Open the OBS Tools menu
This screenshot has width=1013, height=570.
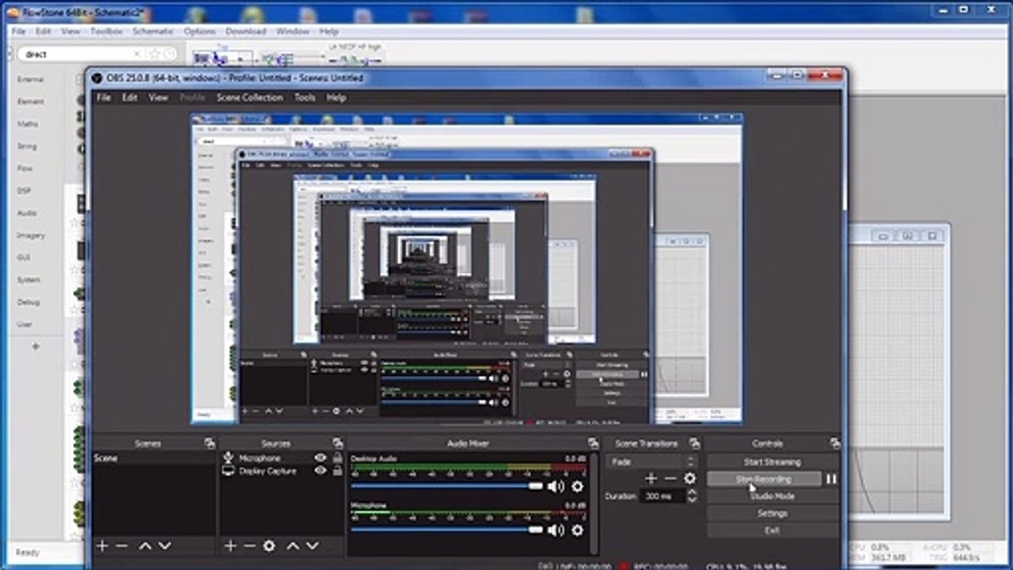[x=305, y=97]
